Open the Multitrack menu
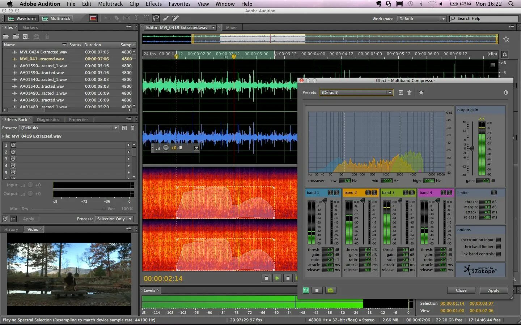The width and height of the screenshot is (521, 325). click(x=110, y=4)
